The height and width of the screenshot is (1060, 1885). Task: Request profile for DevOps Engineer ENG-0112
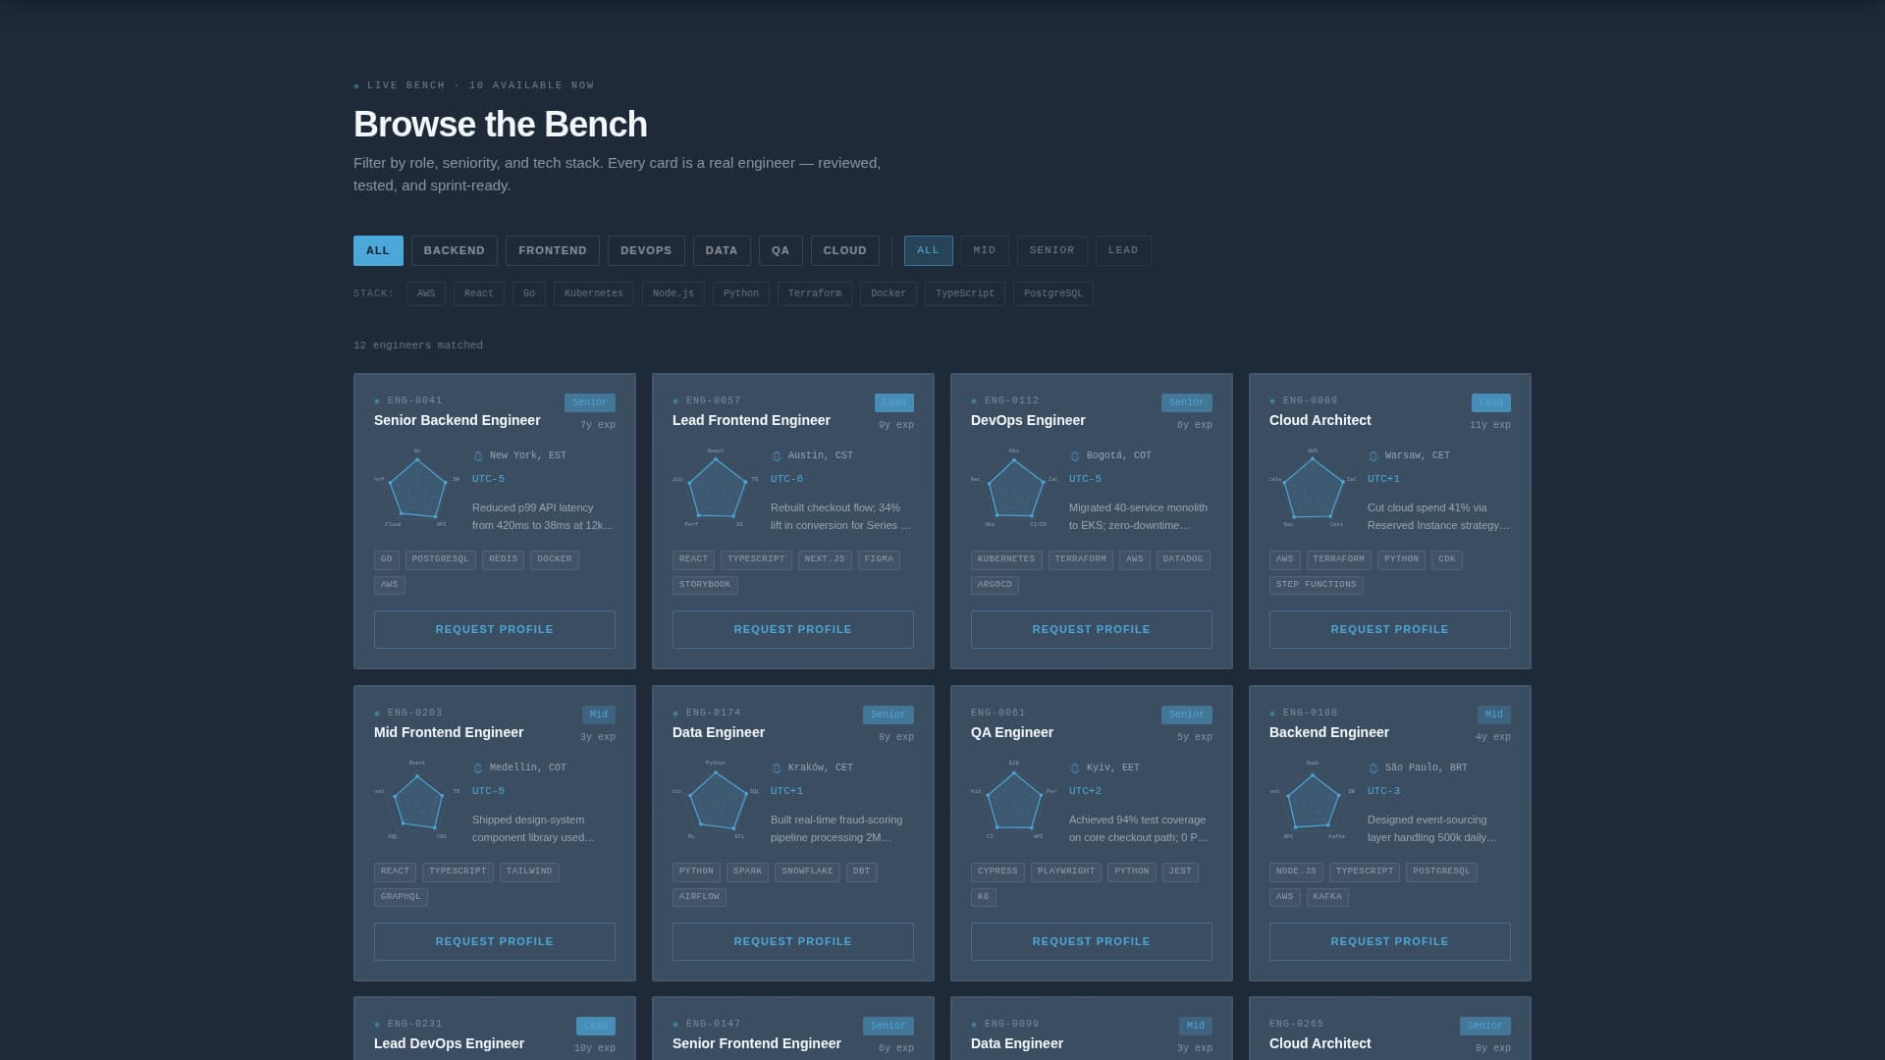click(x=1092, y=629)
